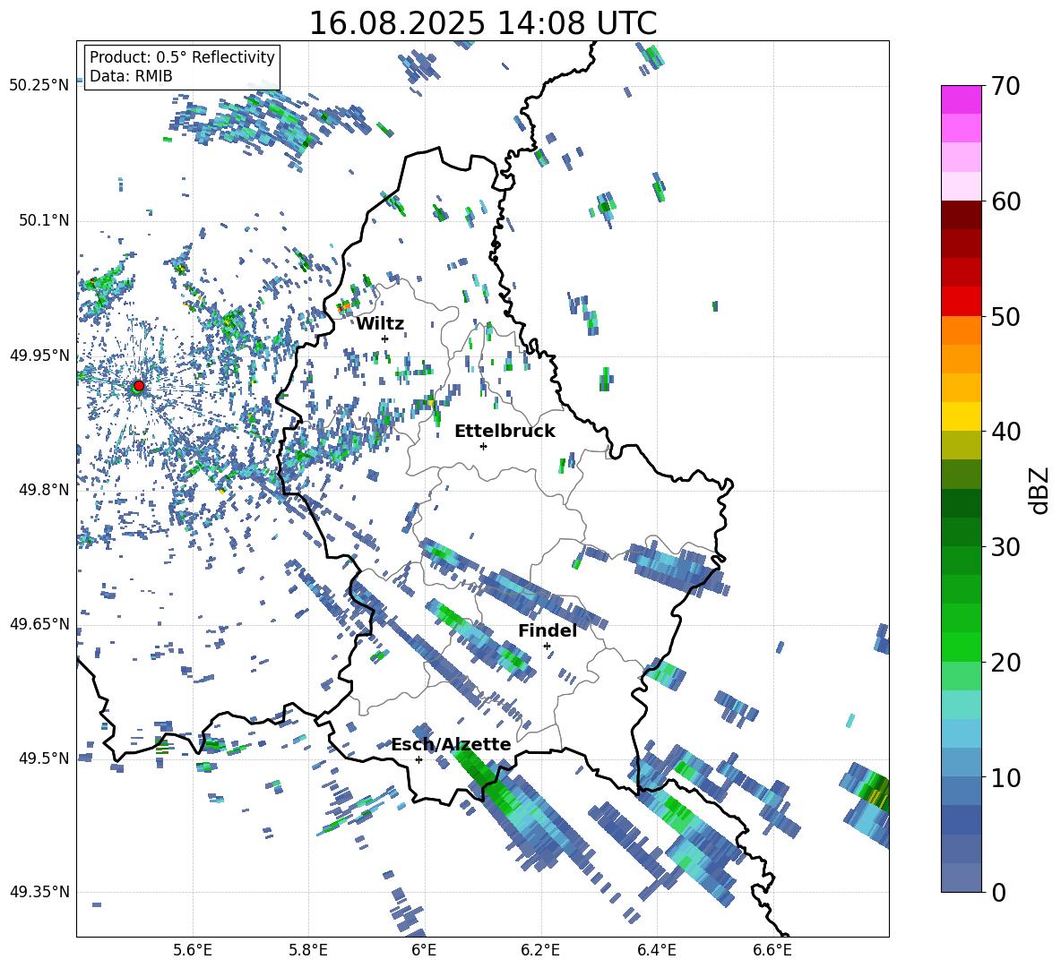Screen dimensions: 1061x968
Task: Click the 10 value on the colorbar
Action: (1005, 777)
